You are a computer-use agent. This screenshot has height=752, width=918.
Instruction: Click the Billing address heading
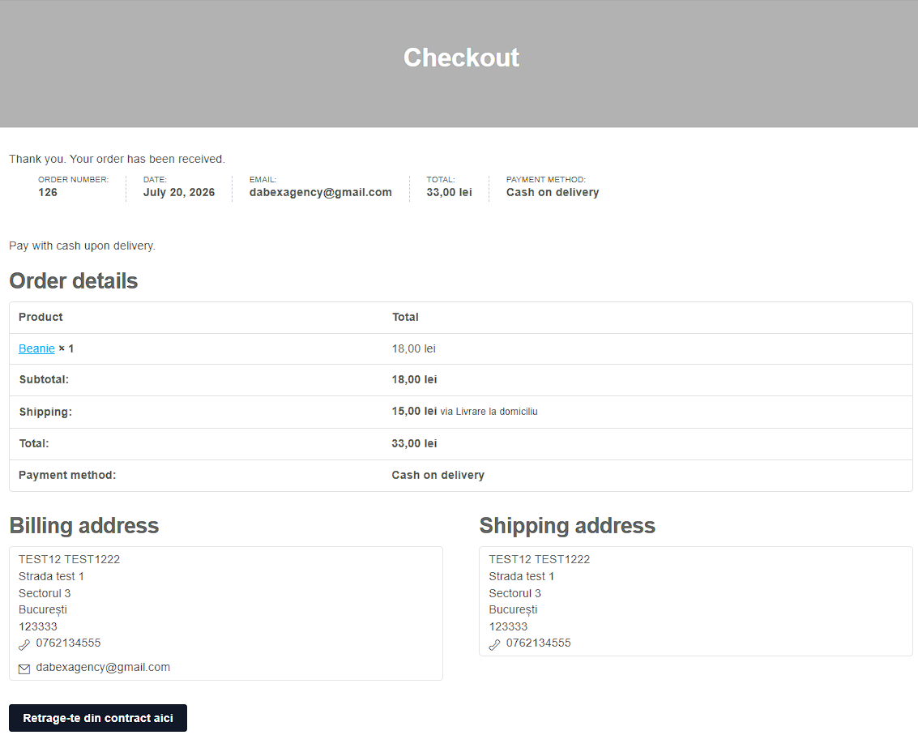84,526
